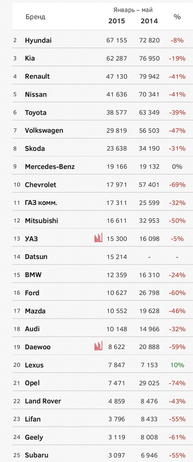Open the Volkswagen brand link
Image resolution: width=193 pixels, height=462 pixels.
44,130
